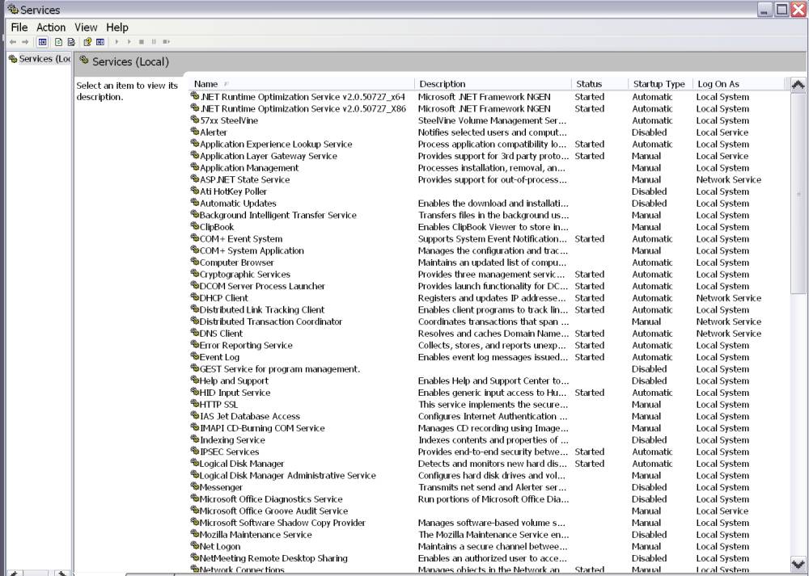Click the gear icon beside HTTP SSL

[194, 405]
